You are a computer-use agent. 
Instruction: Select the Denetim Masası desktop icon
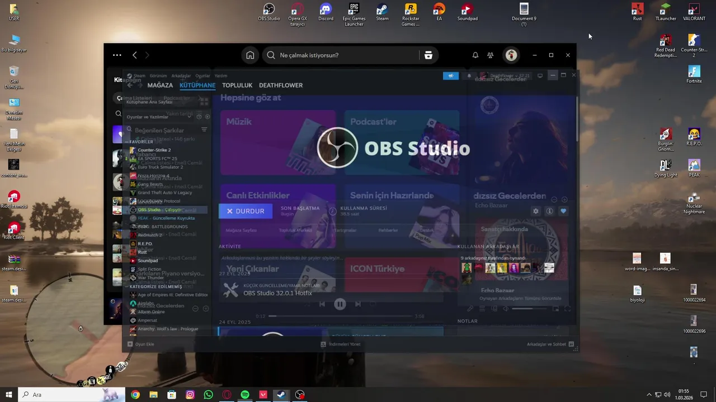pyautogui.click(x=14, y=108)
